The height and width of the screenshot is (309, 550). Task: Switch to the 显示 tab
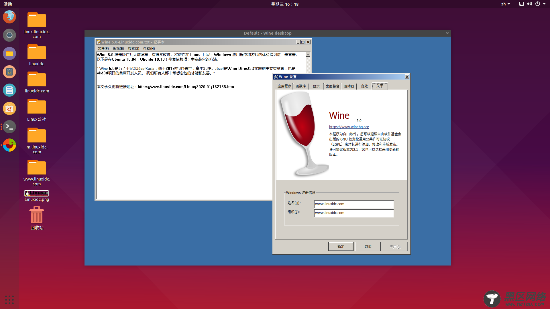click(x=316, y=86)
